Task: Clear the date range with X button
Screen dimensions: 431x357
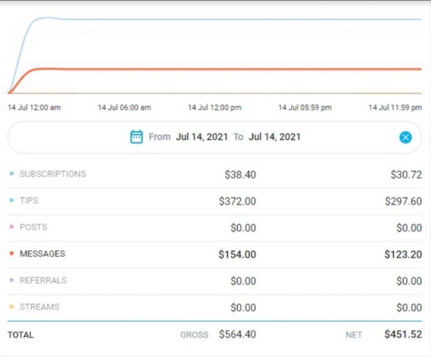Action: pyautogui.click(x=405, y=137)
